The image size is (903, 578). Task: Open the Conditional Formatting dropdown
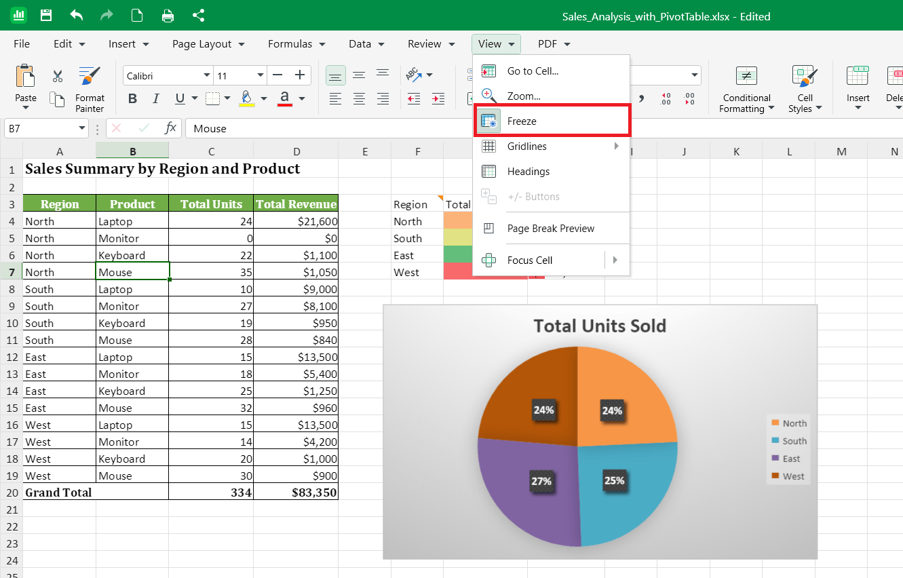746,89
